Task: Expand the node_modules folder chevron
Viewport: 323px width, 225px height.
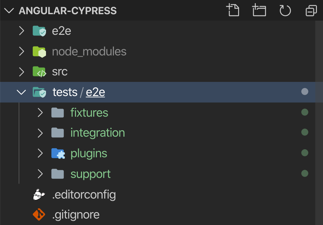Action: coord(22,52)
